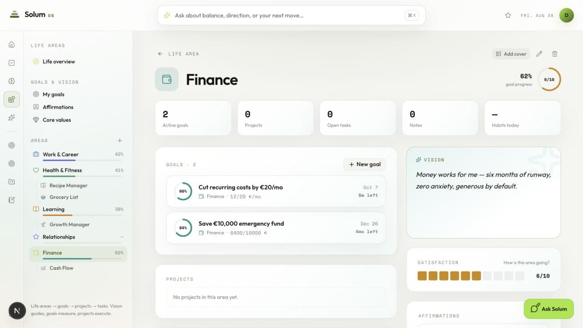Open the Ask Solum assistant button

click(548, 308)
